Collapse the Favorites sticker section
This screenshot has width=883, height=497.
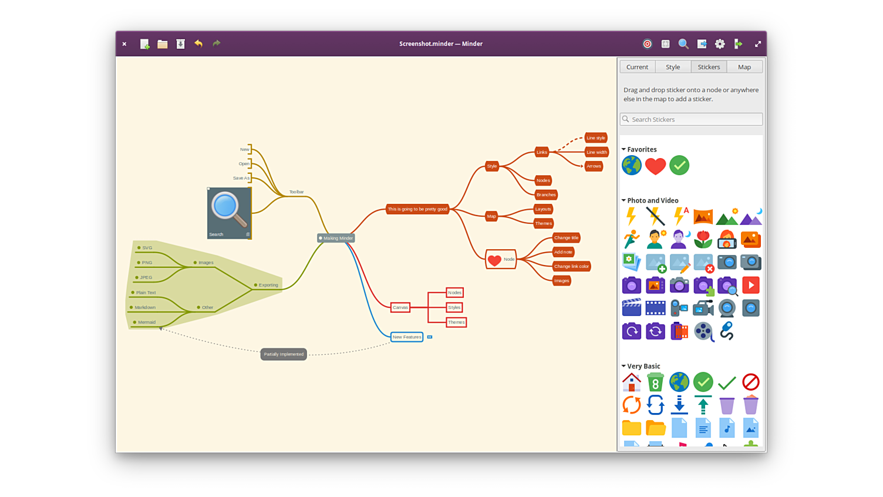(x=624, y=150)
